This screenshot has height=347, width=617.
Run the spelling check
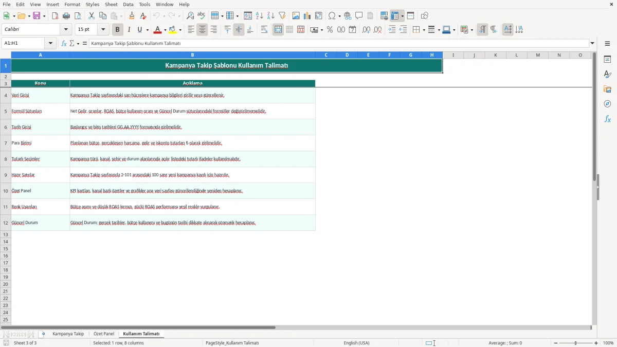pos(202,16)
